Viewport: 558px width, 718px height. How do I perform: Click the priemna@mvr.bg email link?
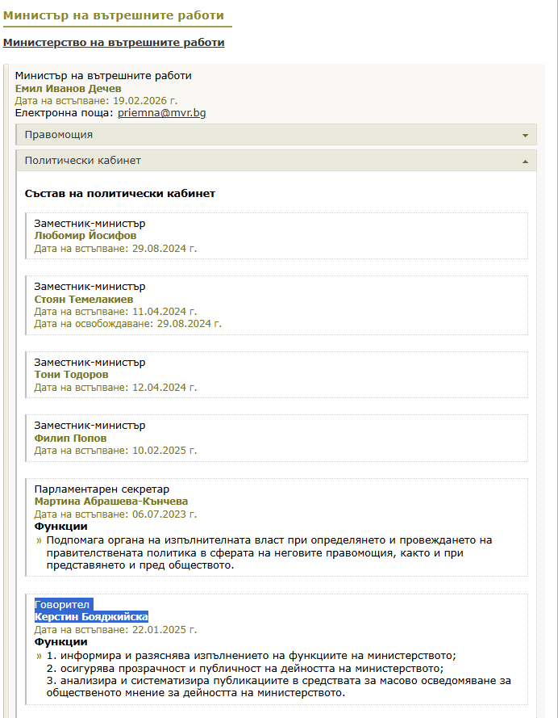tap(161, 113)
